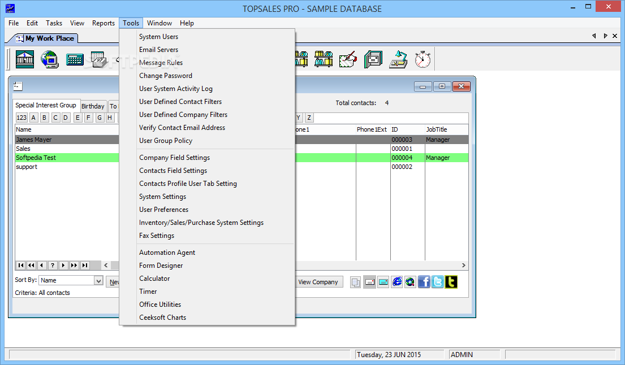Screen dimensions: 625x365
Task: Click the desk lamp toolbar icon
Action: [x=398, y=59]
